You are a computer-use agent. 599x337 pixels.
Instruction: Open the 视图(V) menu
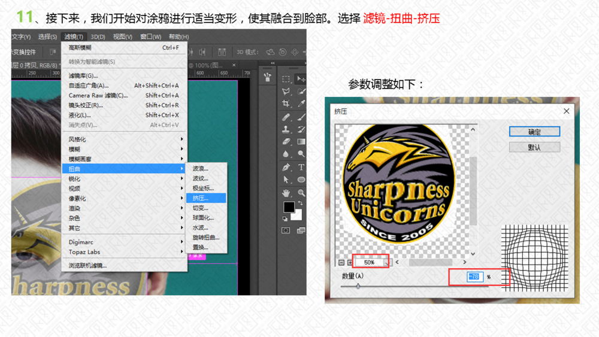coord(123,37)
